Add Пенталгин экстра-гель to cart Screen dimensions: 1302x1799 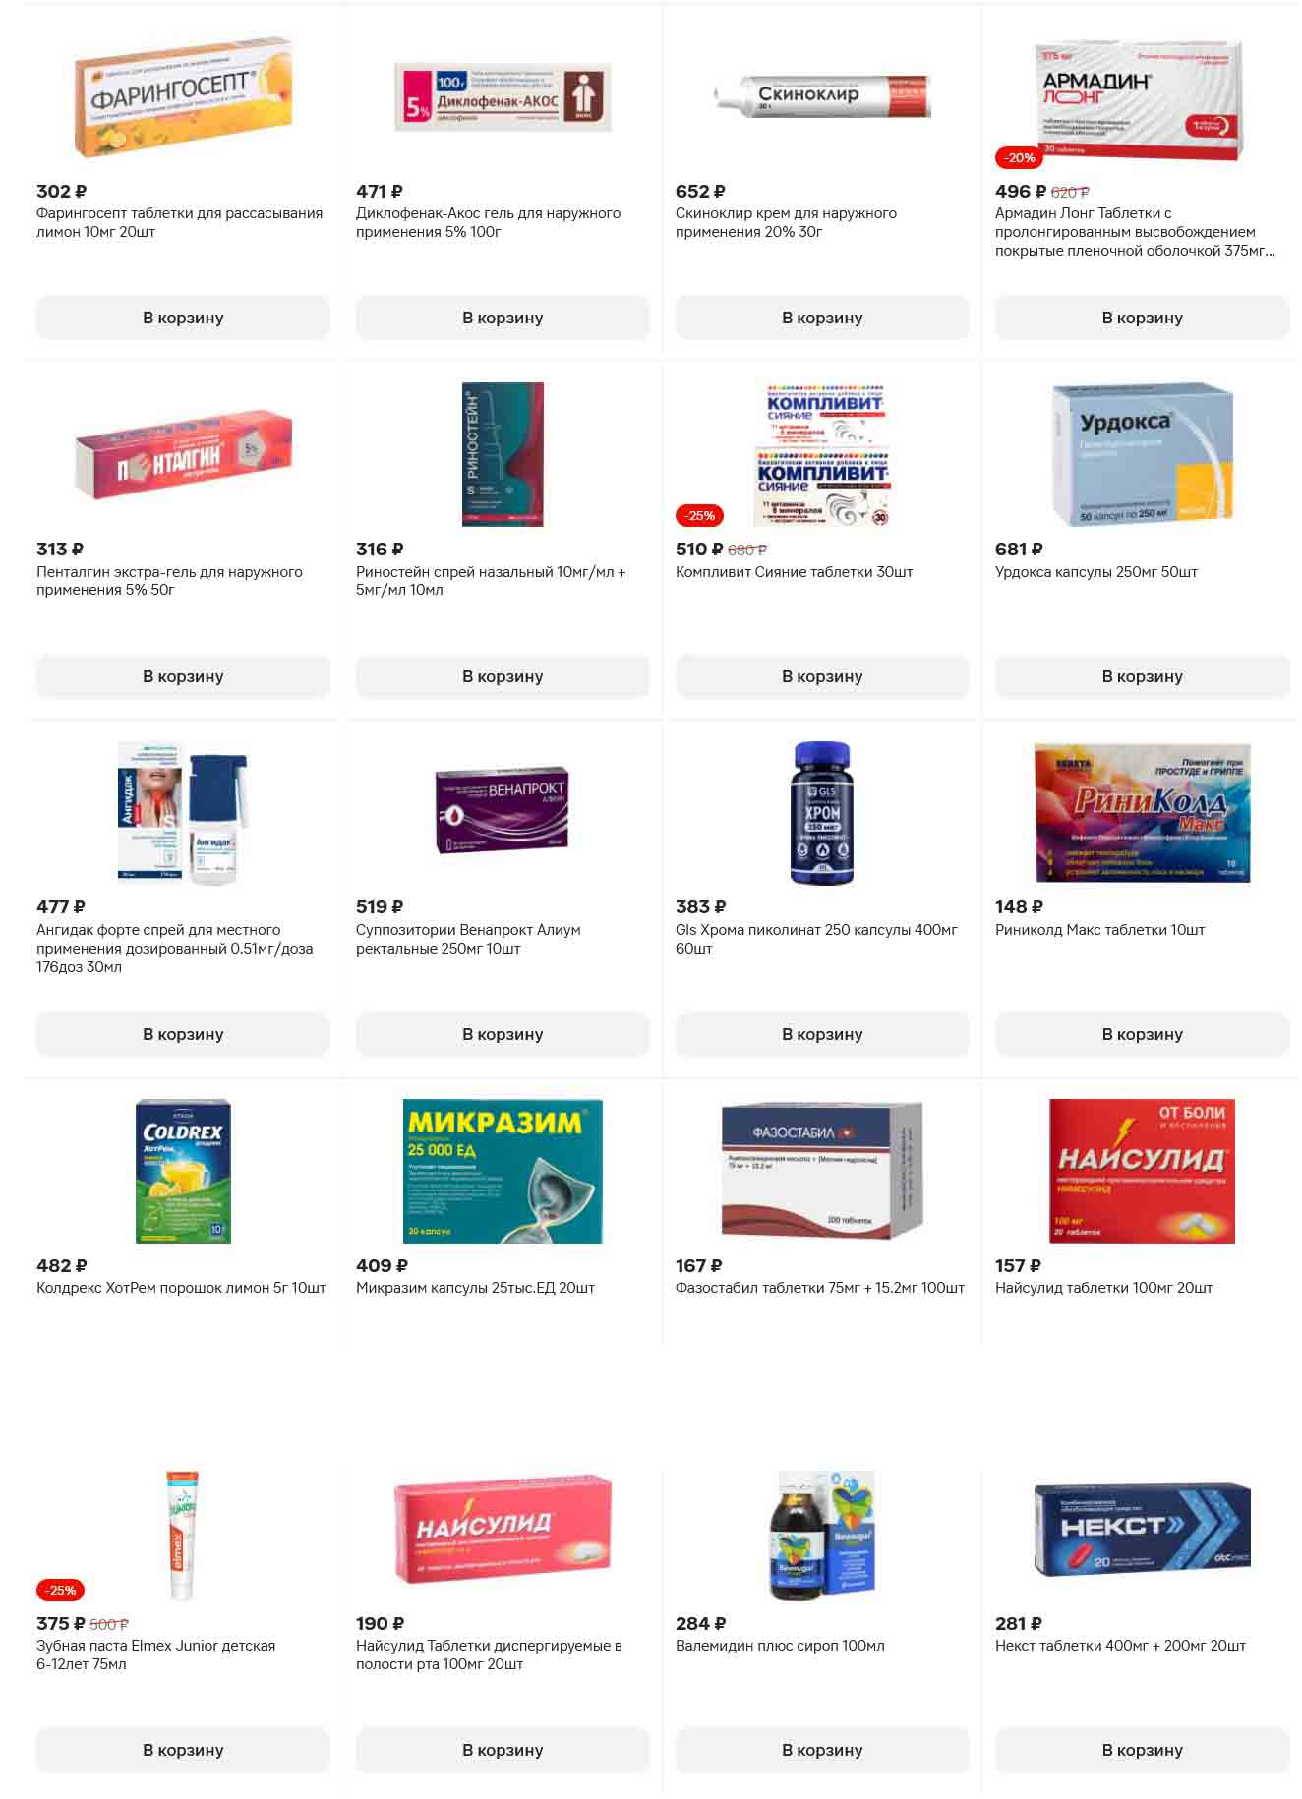coord(183,676)
